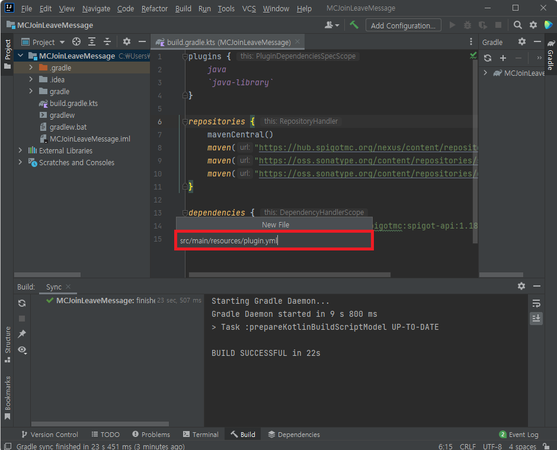
Task: Open the Dependencies tool window
Action: pyautogui.click(x=294, y=435)
